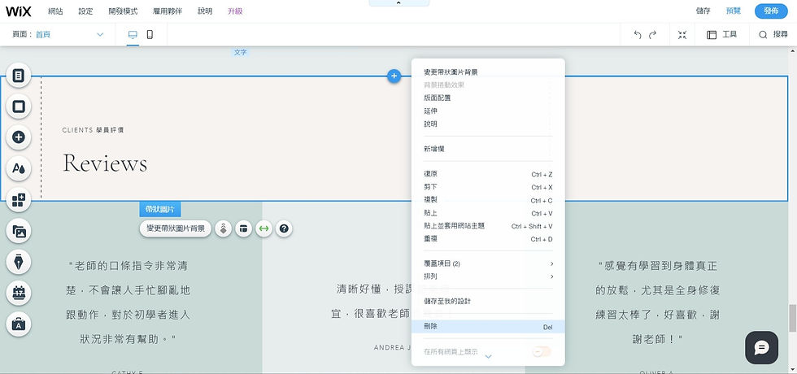Open the 工具 tools panel
Screen dimensions: 797x374
[722, 34]
